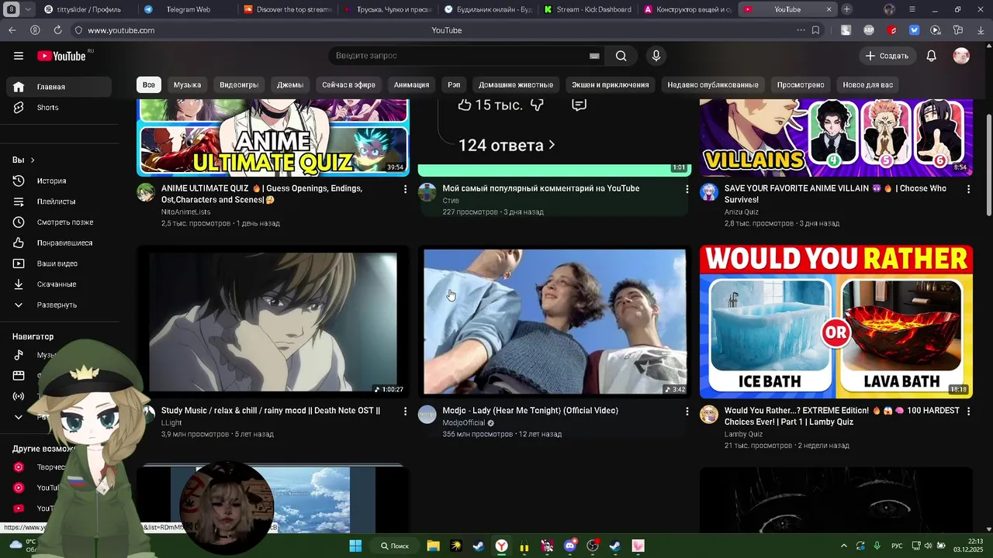The width and height of the screenshot is (993, 558).
Task: Open the Стив channel link
Action: [x=450, y=201]
